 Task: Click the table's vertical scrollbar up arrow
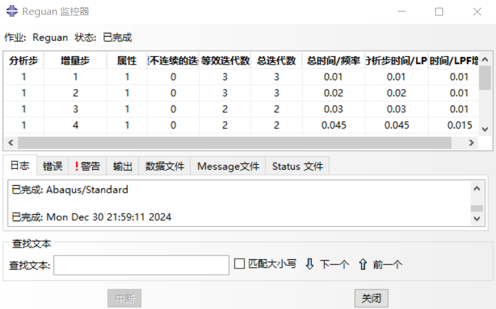[x=485, y=59]
